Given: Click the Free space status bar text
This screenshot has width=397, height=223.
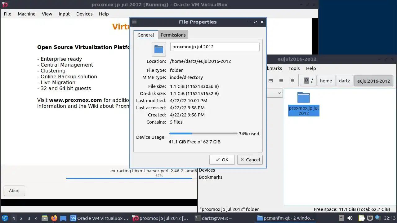Looking at the screenshot, I should [x=352, y=209].
